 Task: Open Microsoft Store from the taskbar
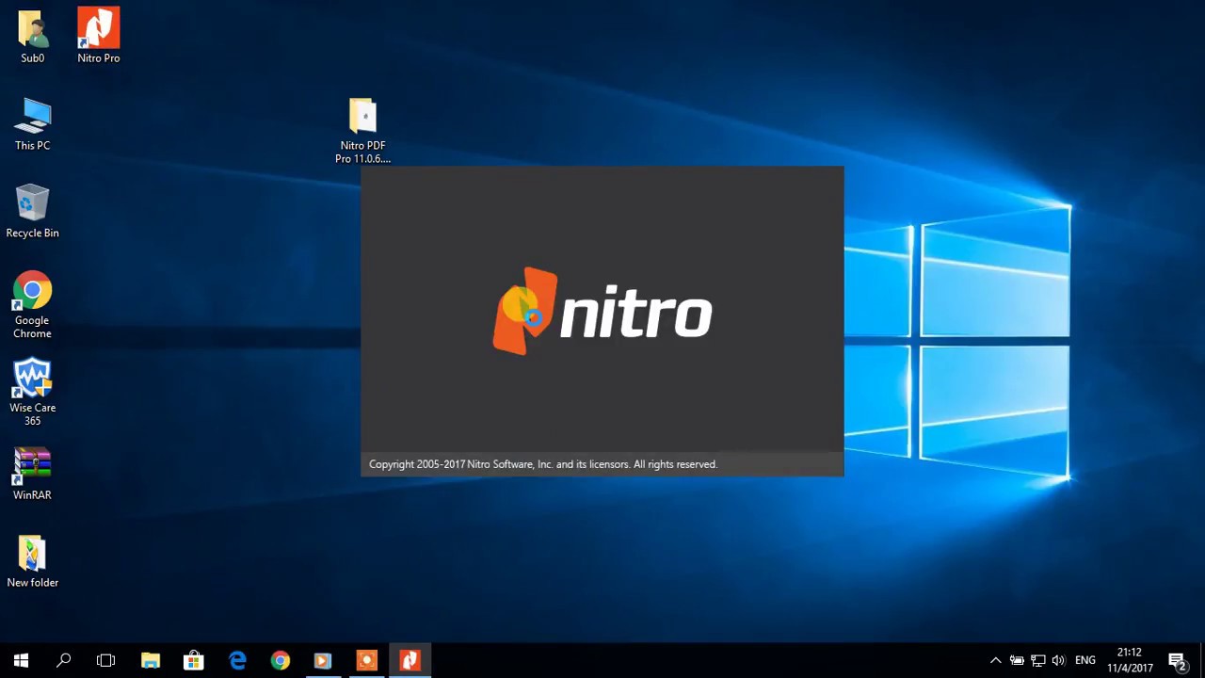pos(194,660)
